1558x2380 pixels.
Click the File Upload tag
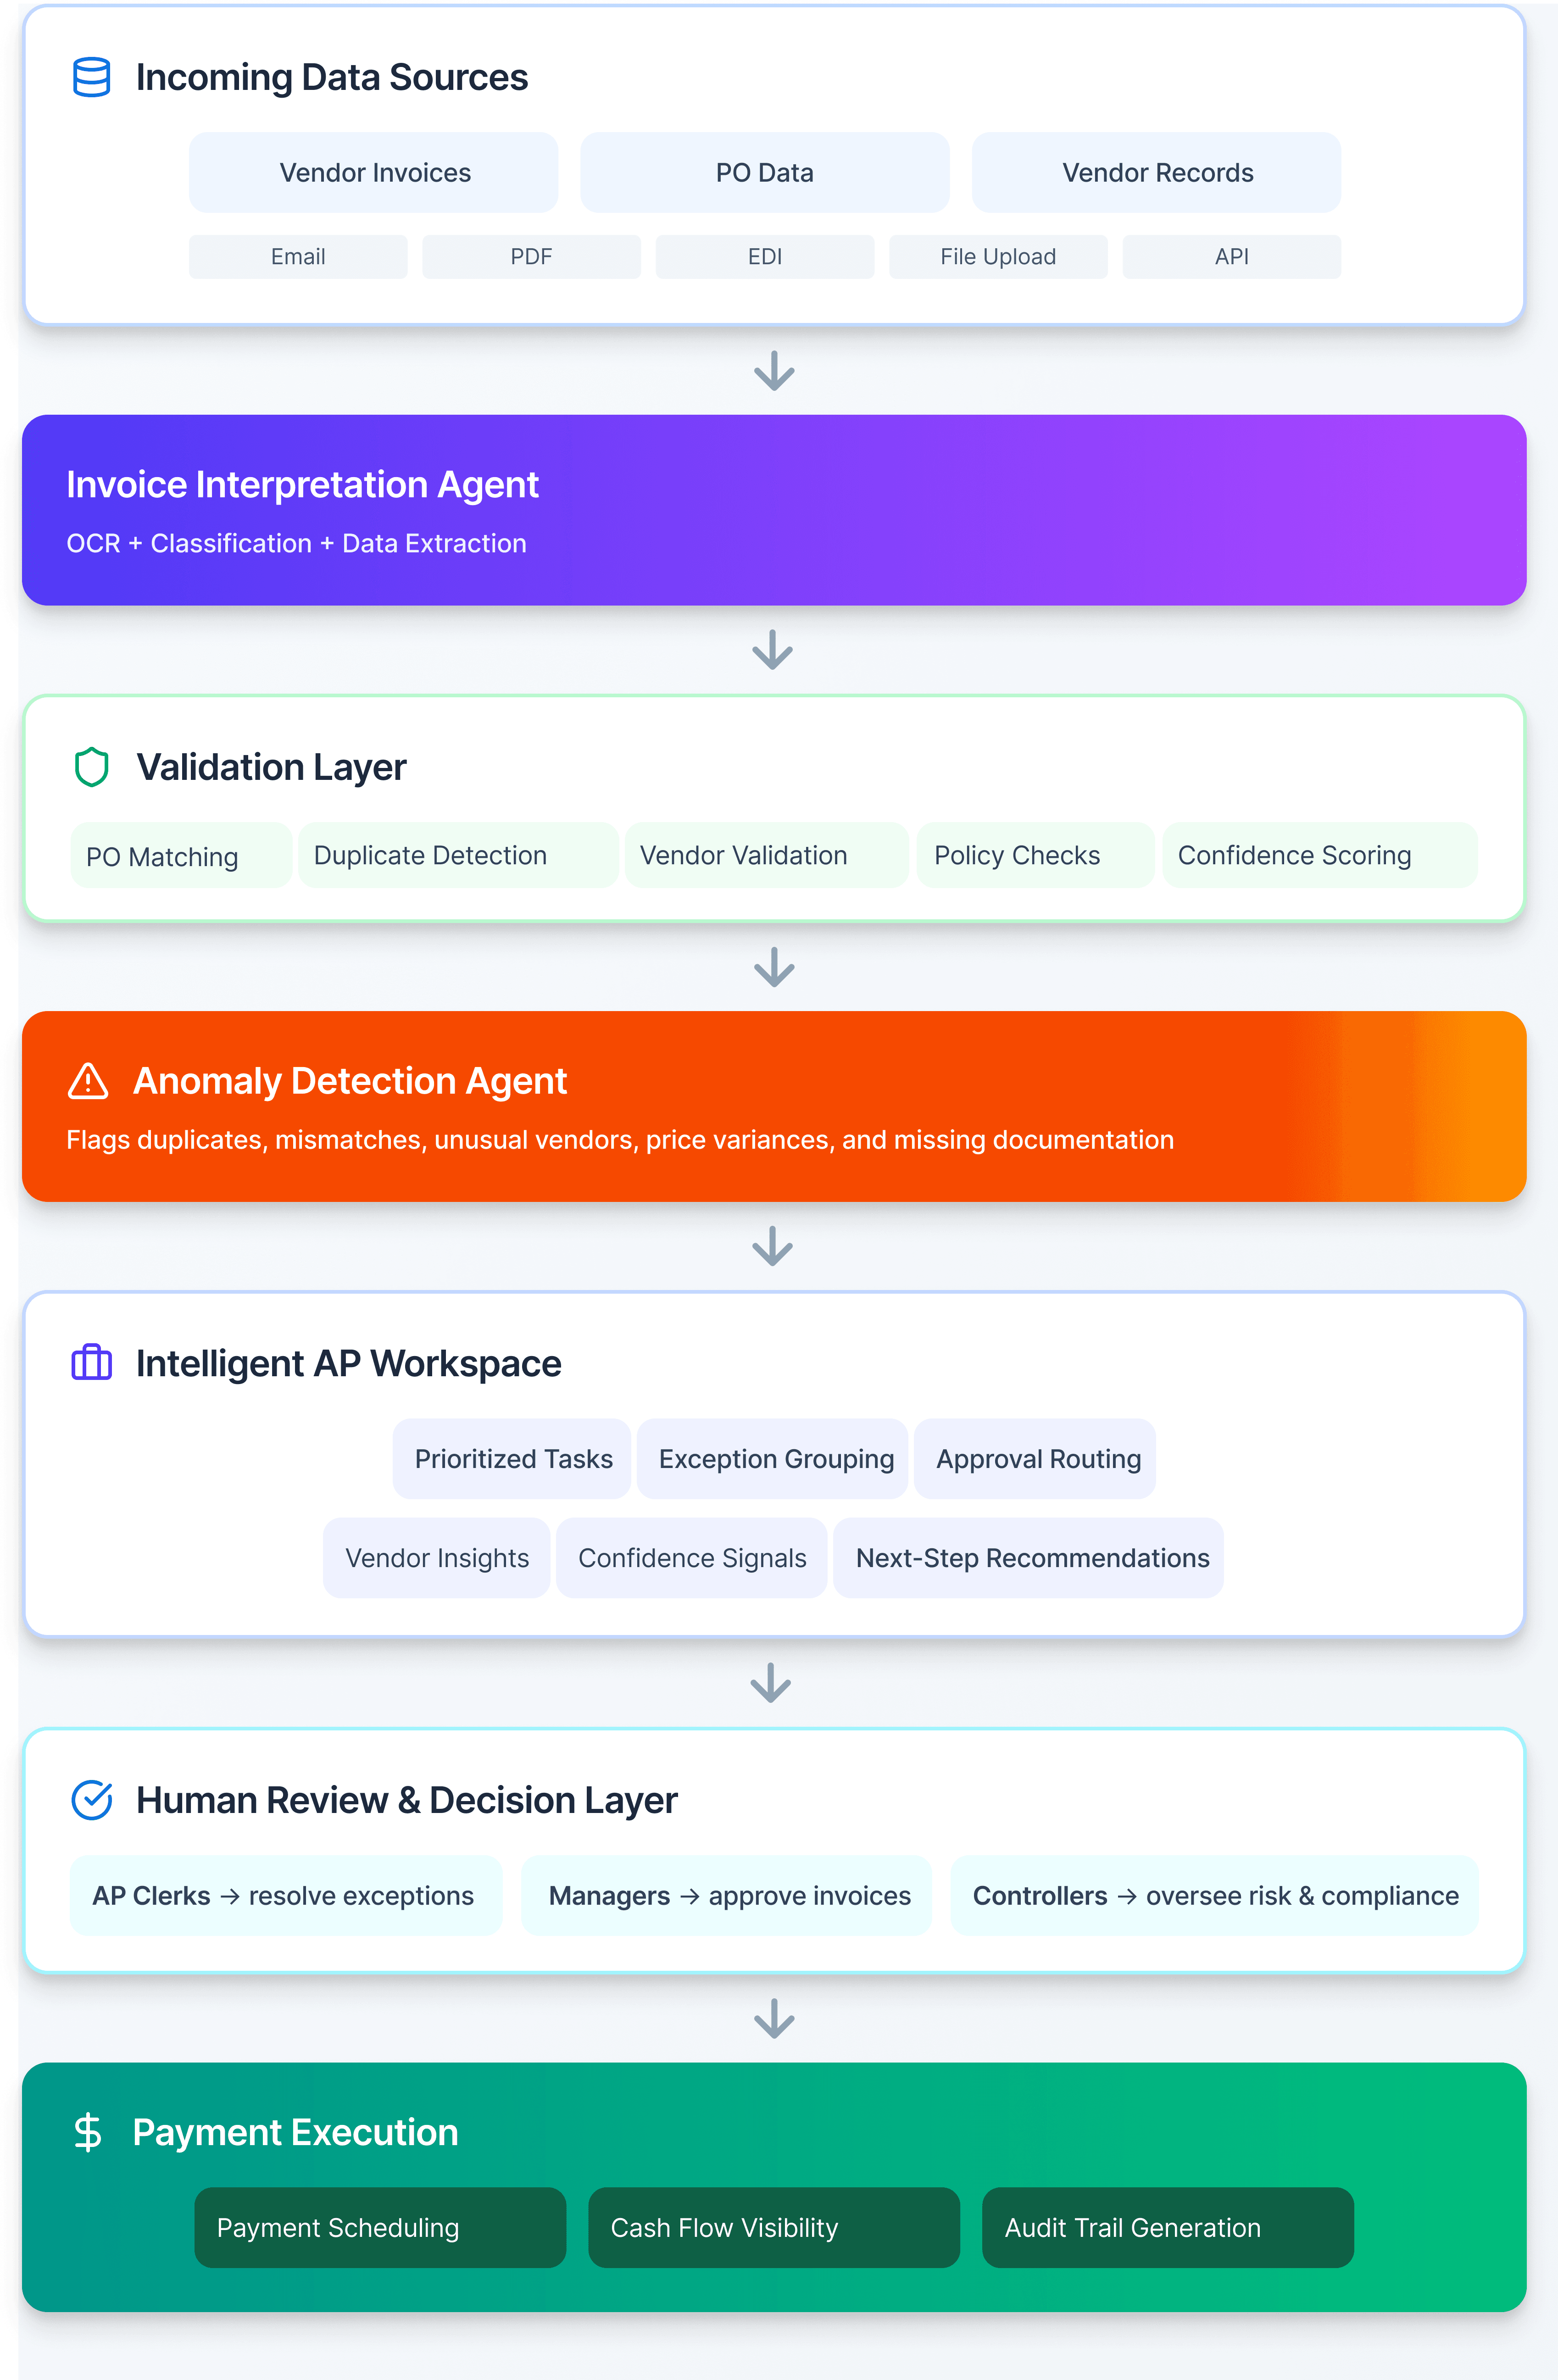pyautogui.click(x=997, y=257)
